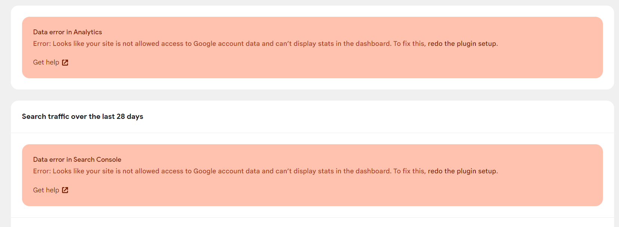This screenshot has height=227, width=619.
Task: Click the "Error:" label in the Search Console banner
Action: click(x=42, y=171)
